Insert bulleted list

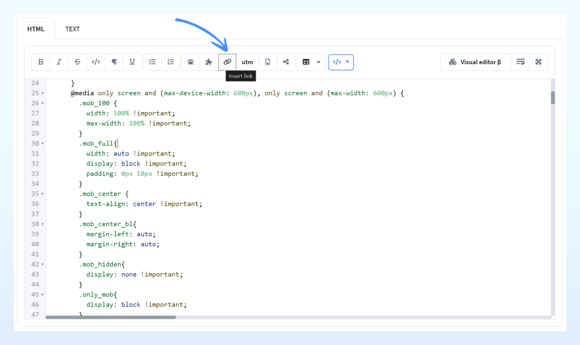[x=153, y=62]
